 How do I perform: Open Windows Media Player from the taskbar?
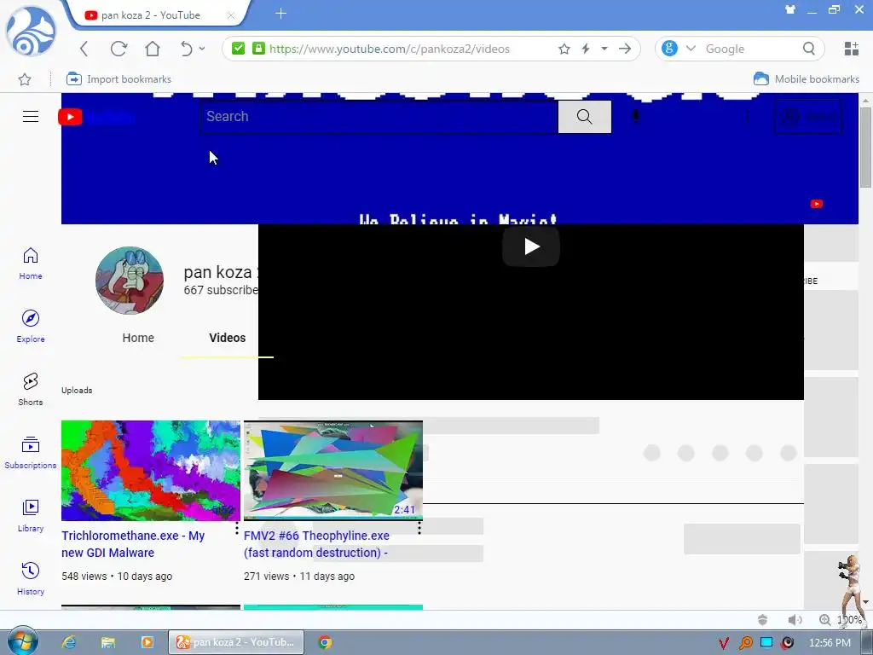[x=147, y=642]
